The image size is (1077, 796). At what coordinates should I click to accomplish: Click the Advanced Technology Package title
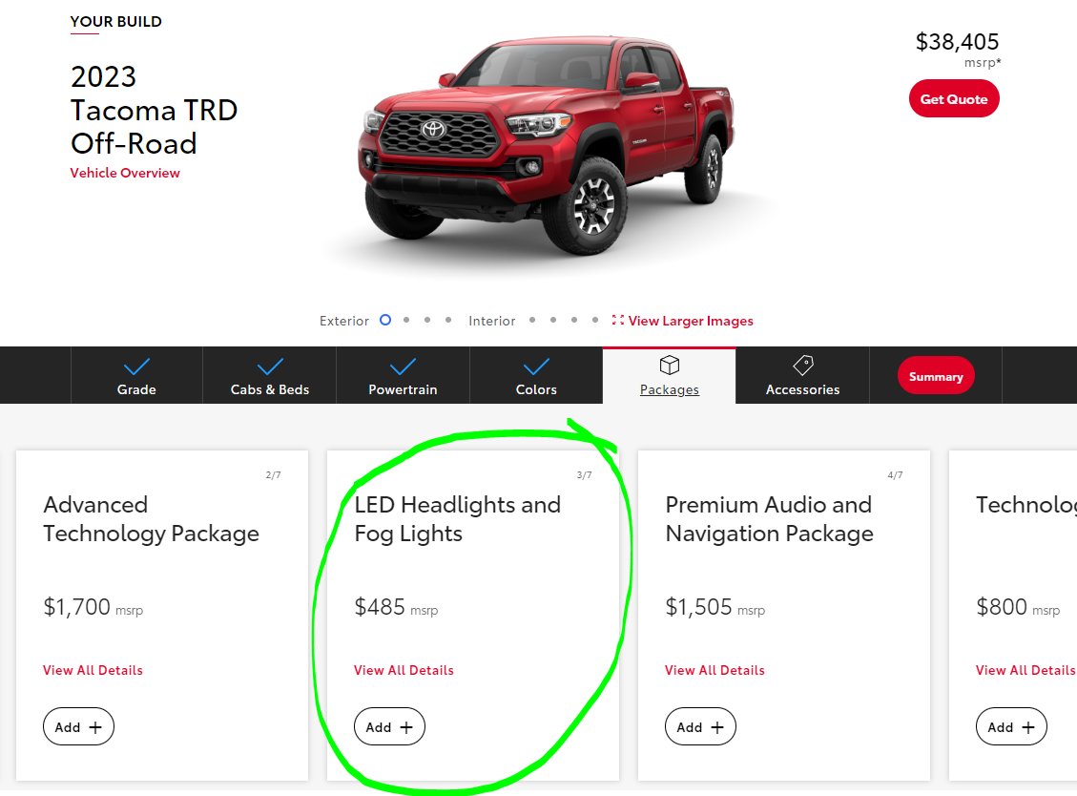pos(151,519)
